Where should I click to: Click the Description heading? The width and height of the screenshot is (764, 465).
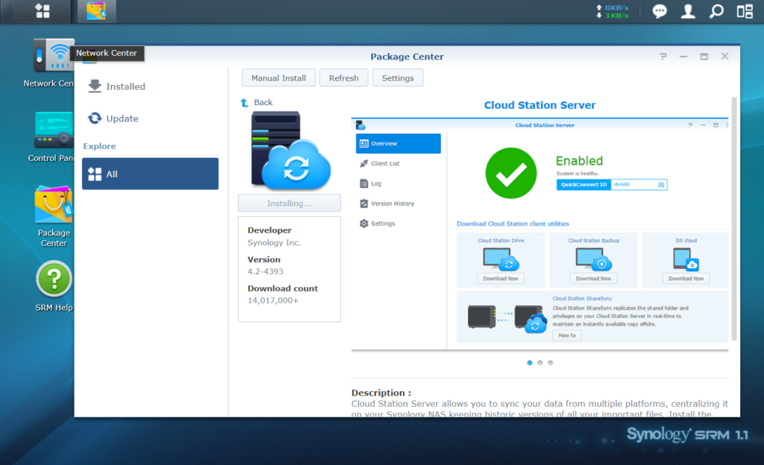[381, 393]
